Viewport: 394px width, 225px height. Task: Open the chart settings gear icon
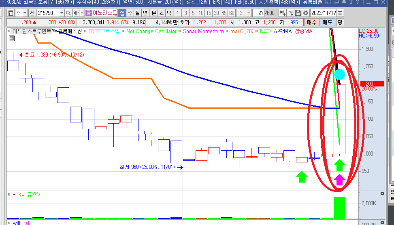click(x=306, y=13)
